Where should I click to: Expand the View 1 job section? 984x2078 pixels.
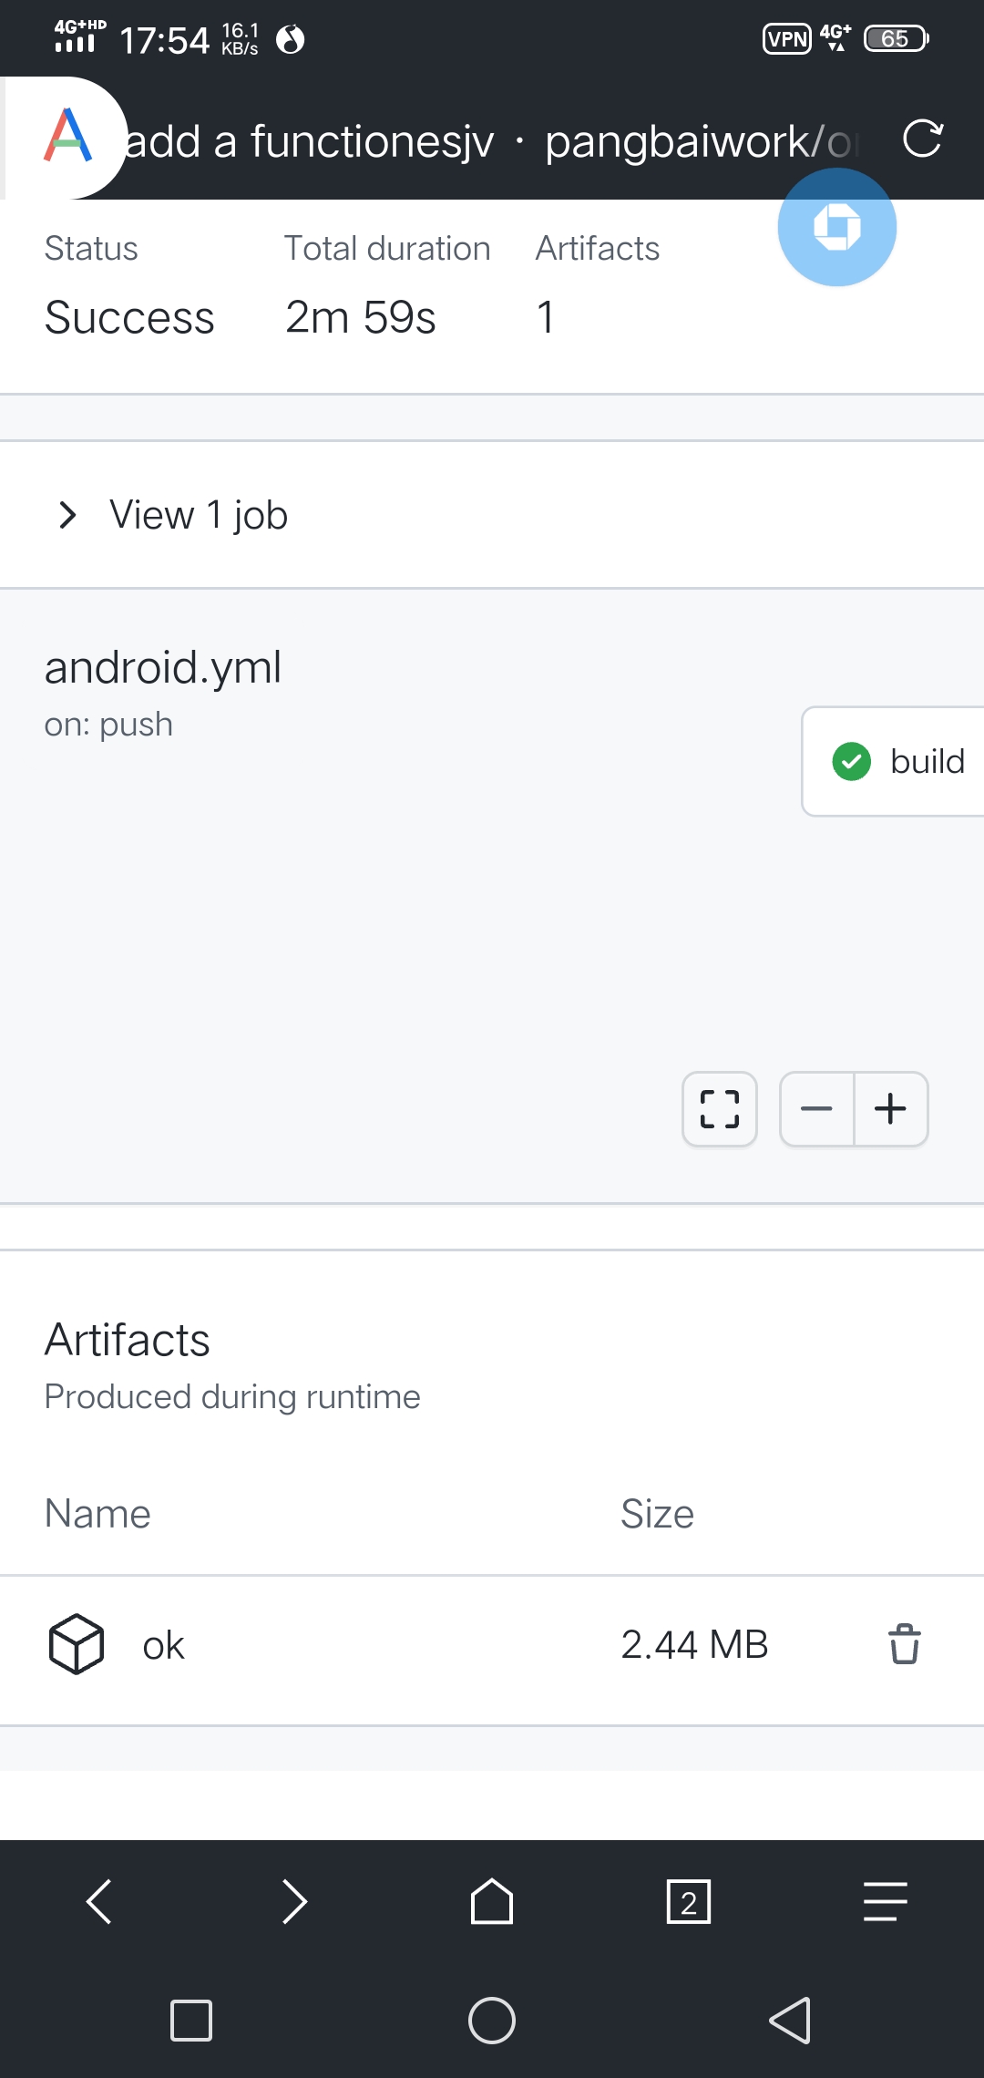(x=198, y=514)
